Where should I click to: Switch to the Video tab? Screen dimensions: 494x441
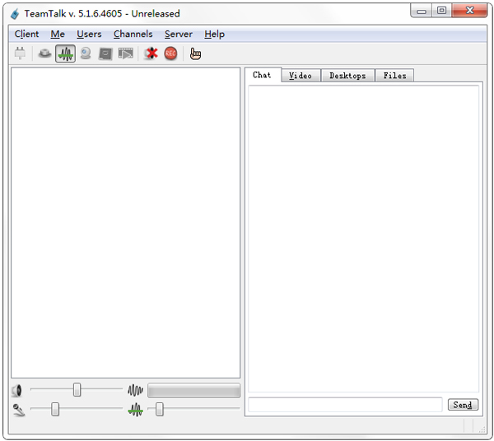pos(301,76)
